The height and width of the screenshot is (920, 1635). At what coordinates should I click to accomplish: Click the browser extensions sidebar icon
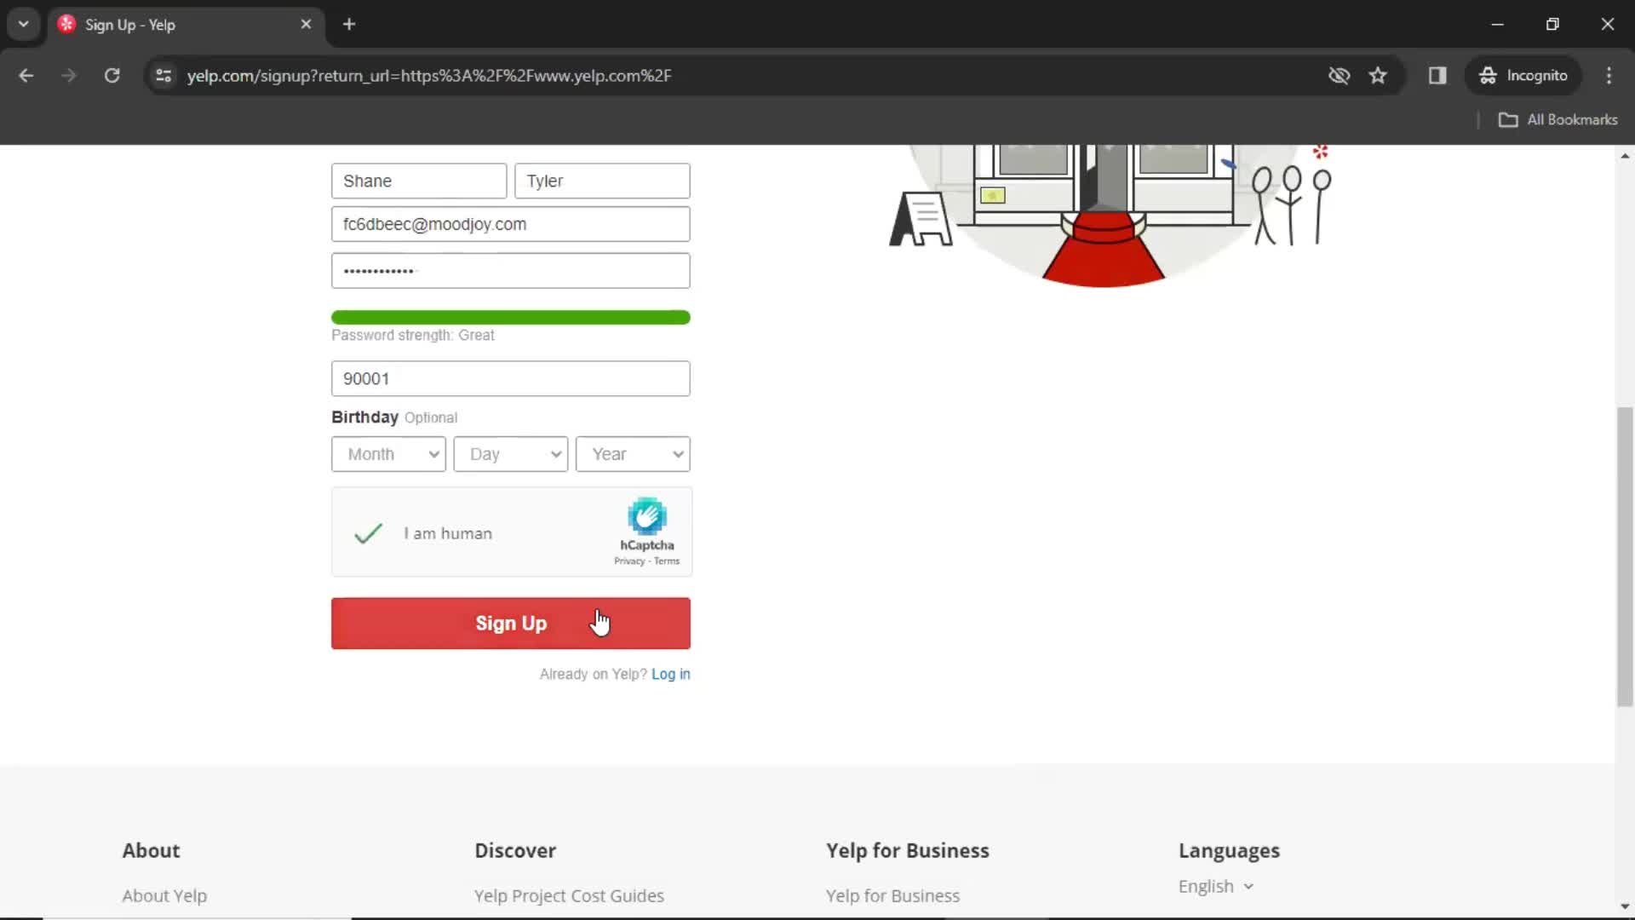[x=1437, y=75]
